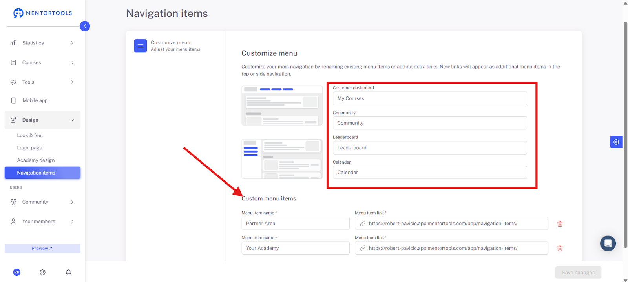Delete the Your Academy menu item
This screenshot has width=628, height=282.
tap(560, 248)
